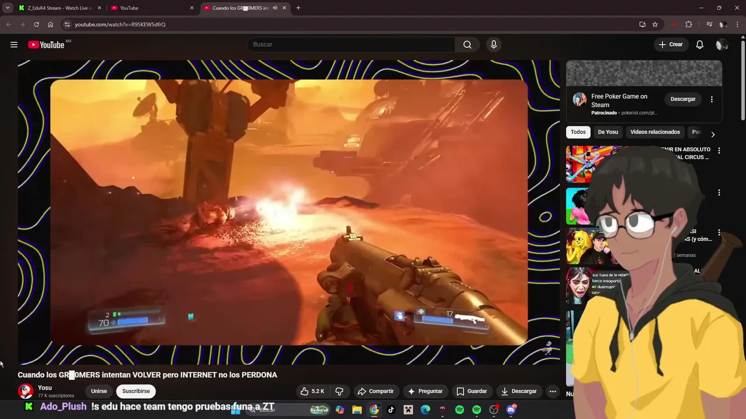This screenshot has height=419, width=746.
Task: Open the YouTube account avatar menu
Action: pos(722,45)
